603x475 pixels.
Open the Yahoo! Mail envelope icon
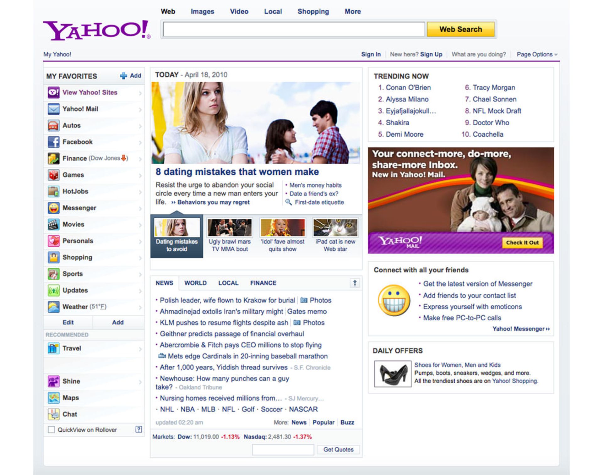coord(53,109)
